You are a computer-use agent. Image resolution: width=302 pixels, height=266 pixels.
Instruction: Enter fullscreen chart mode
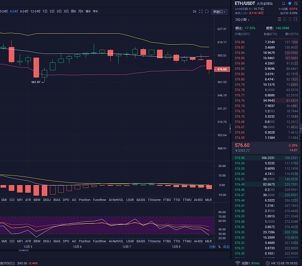pos(201,12)
